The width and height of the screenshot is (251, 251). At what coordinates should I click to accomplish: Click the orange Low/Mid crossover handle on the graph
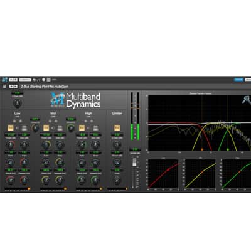pos(202,149)
